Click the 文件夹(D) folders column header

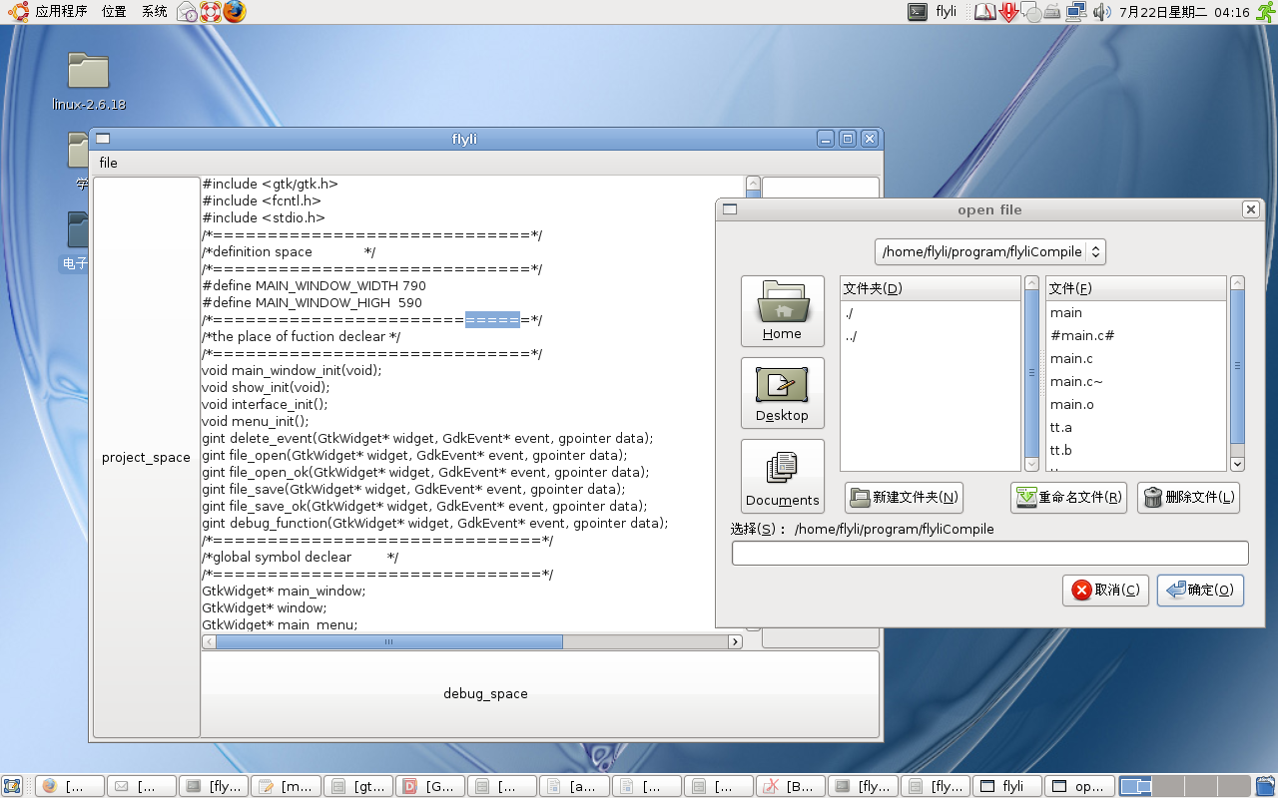tap(931, 288)
